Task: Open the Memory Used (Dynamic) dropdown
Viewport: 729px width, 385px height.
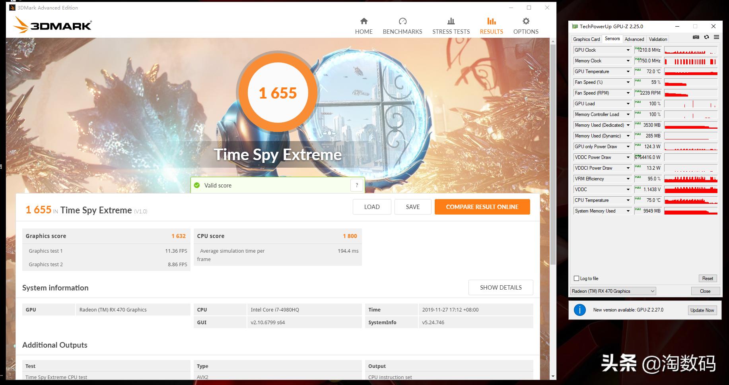Action: coord(628,136)
